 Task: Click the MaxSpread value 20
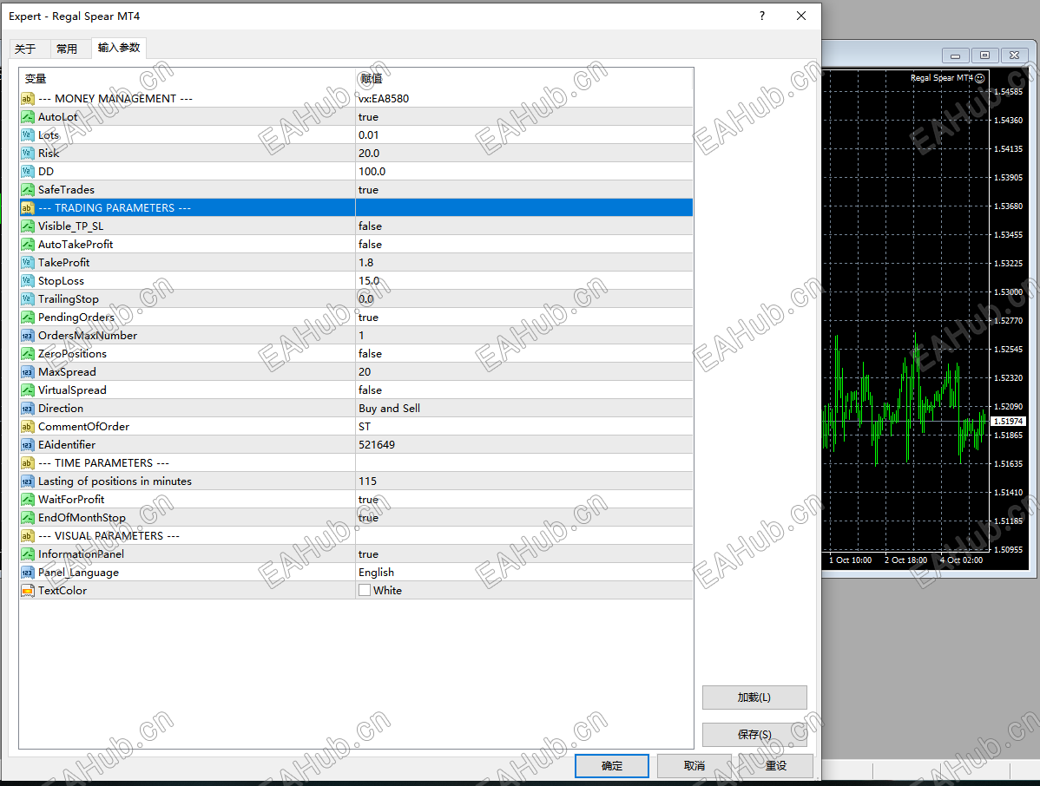[x=365, y=372]
